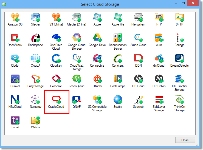203x150 pixels.
Task: Pick the FTP connection icon
Action: [159, 17]
